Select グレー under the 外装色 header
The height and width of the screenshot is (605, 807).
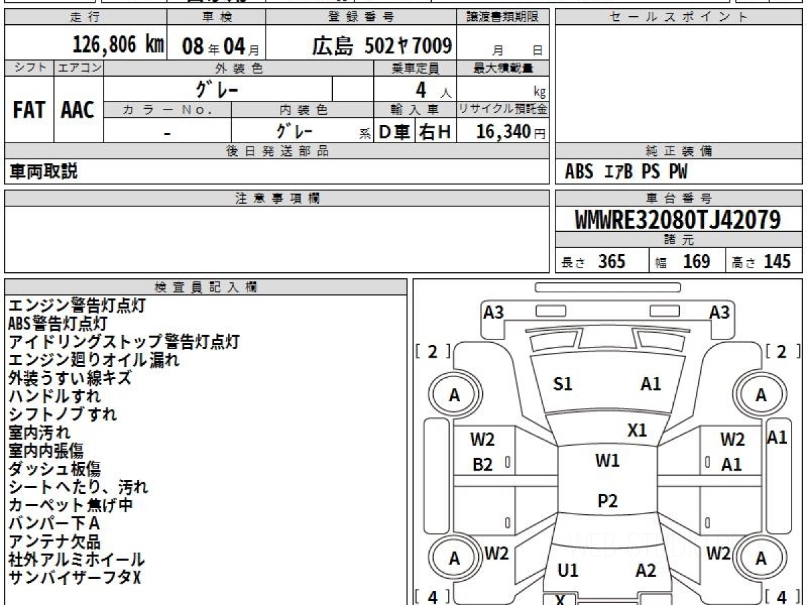(217, 88)
